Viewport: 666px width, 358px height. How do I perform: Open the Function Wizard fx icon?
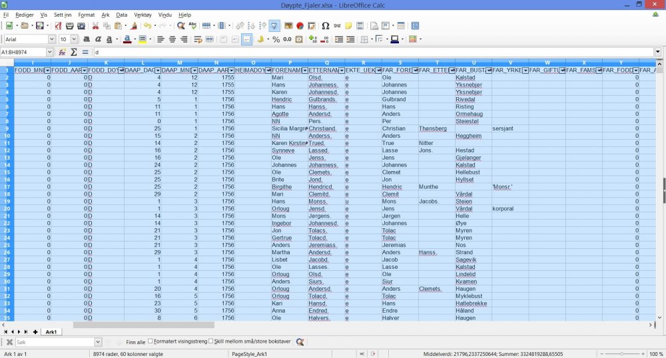point(62,52)
